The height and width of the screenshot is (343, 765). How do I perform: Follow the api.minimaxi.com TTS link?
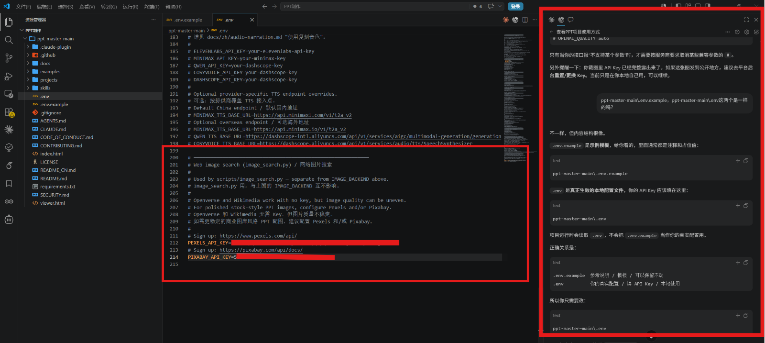(x=303, y=115)
